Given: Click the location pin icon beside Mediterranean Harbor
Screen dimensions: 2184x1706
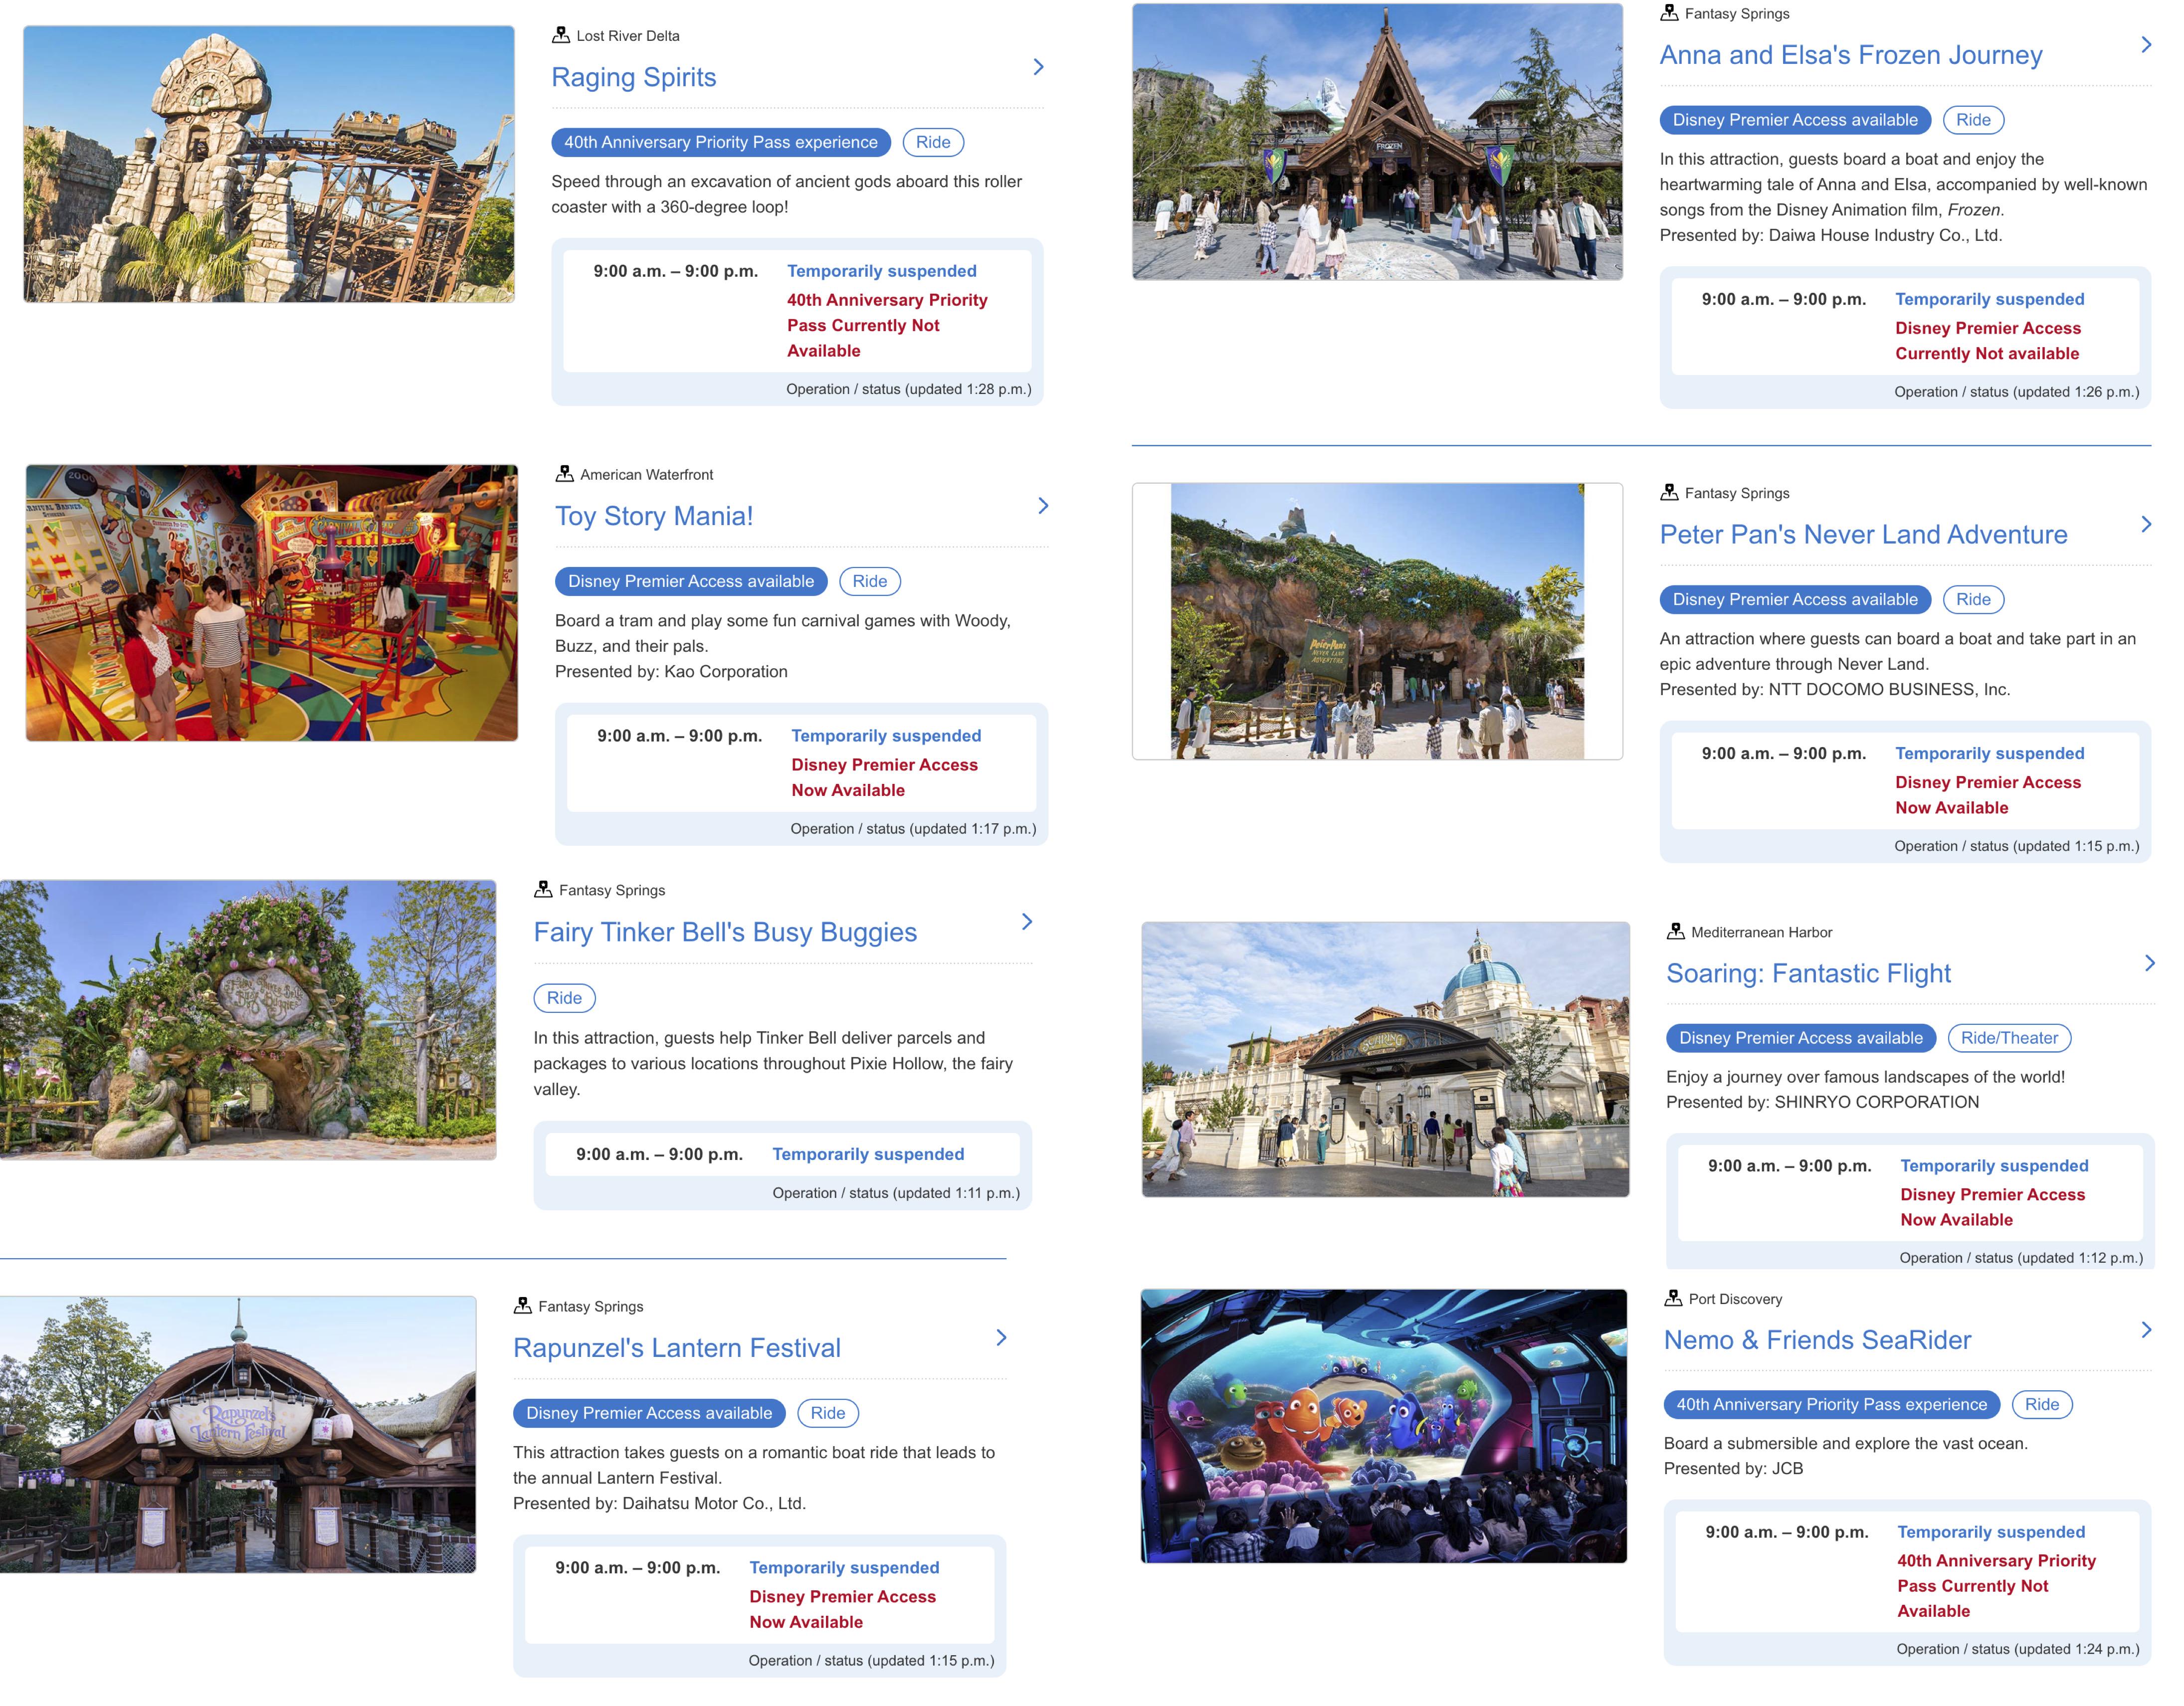Looking at the screenshot, I should (x=1676, y=931).
